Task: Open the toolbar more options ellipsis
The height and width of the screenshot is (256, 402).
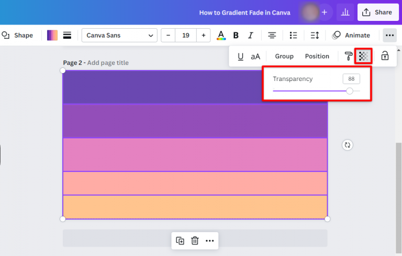Action: pyautogui.click(x=389, y=36)
